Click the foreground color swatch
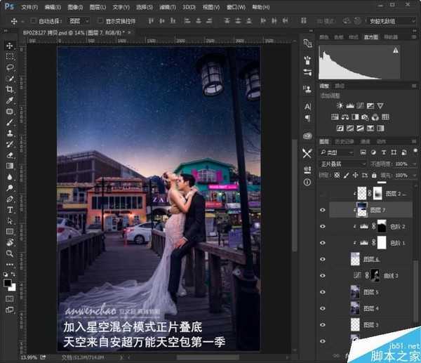The height and width of the screenshot is (363, 421). [x=8, y=282]
